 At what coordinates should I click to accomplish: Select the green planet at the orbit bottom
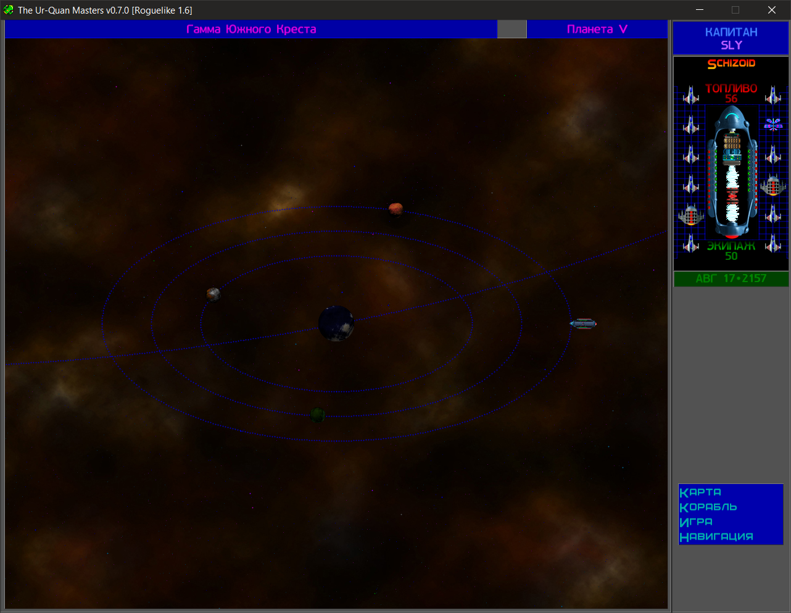(x=318, y=414)
